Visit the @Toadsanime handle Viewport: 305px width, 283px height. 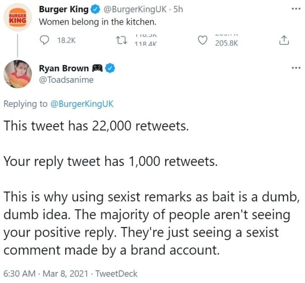pos(66,79)
